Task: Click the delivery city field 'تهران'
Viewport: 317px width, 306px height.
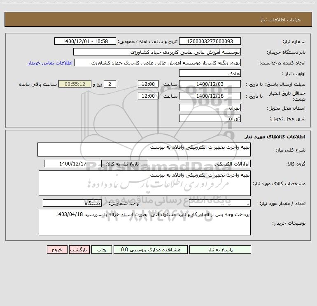Action: 210,118
